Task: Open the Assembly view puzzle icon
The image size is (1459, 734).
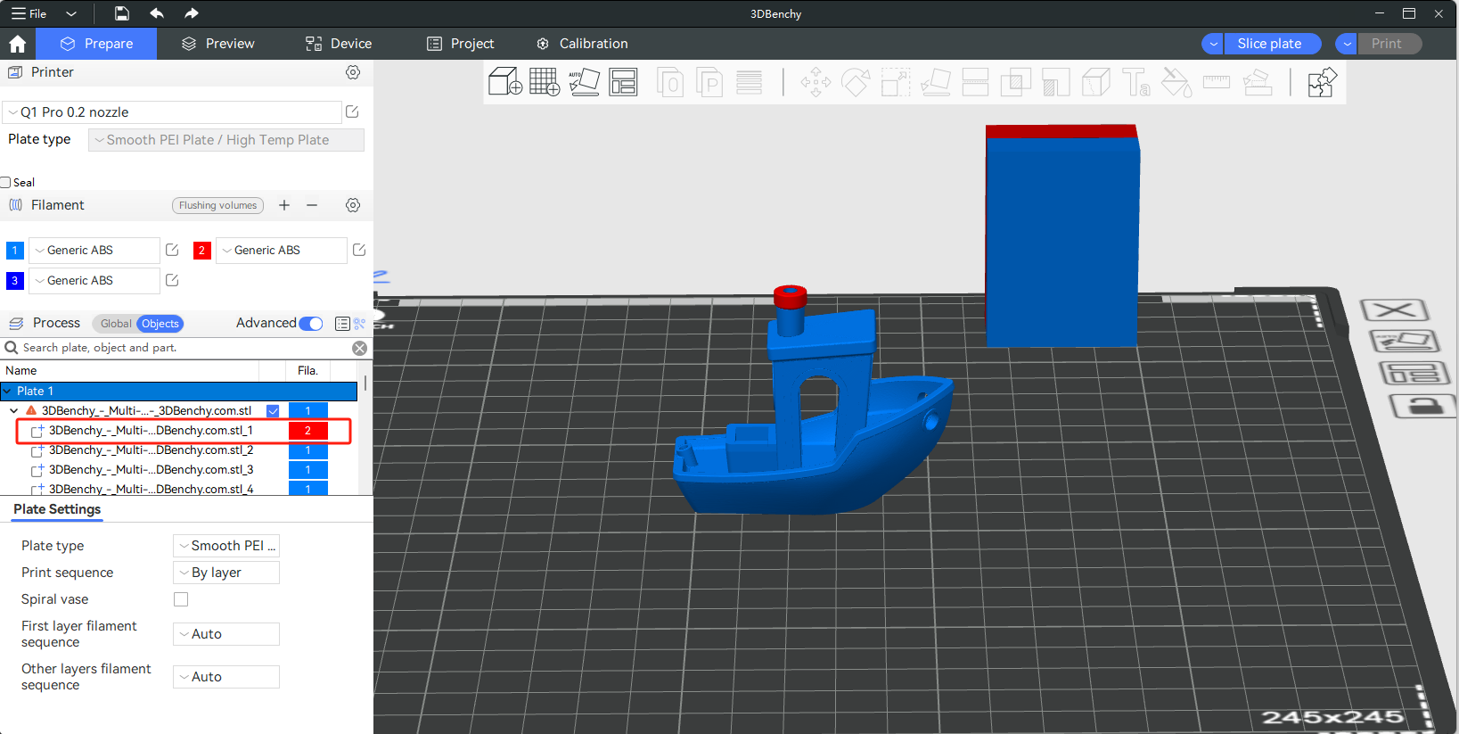Action: 1321,83
